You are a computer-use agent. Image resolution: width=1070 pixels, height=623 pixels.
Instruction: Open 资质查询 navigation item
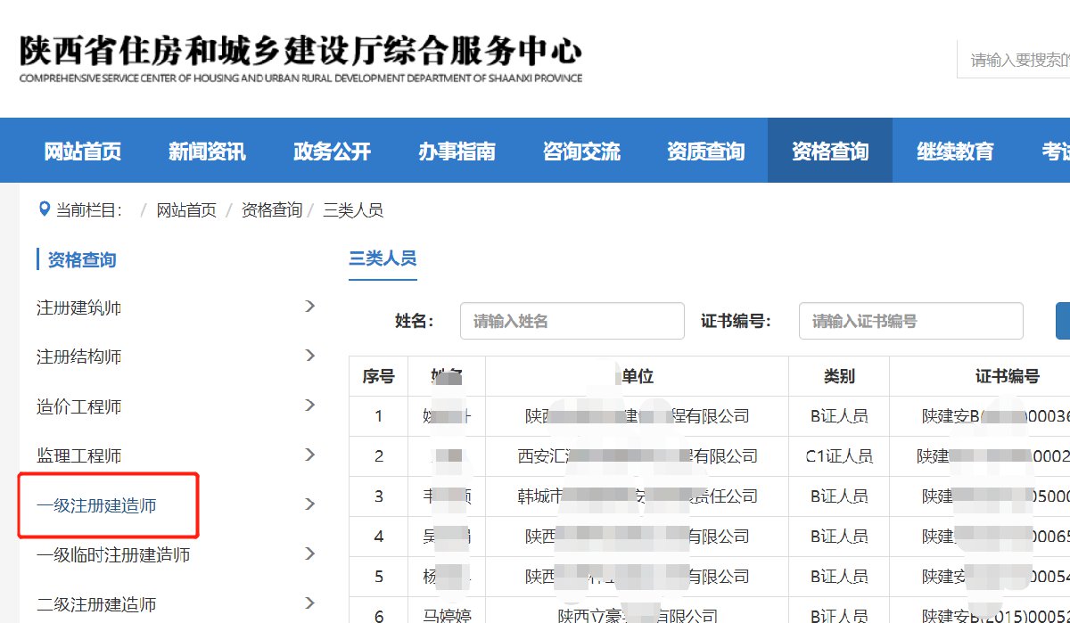coord(705,152)
